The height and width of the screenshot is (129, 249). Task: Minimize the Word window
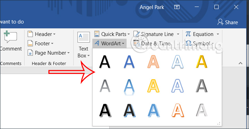(197, 7)
